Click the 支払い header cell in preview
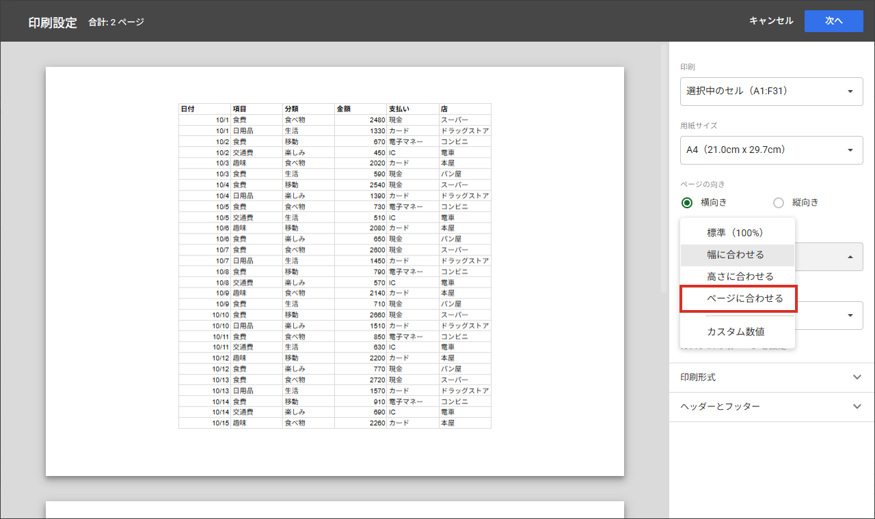 tap(413, 109)
